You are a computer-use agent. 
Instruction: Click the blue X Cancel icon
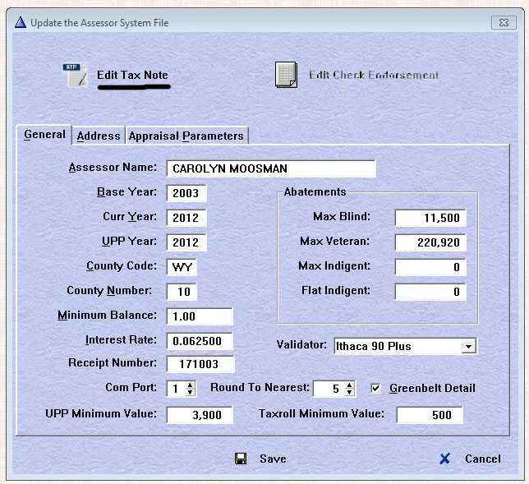444,459
